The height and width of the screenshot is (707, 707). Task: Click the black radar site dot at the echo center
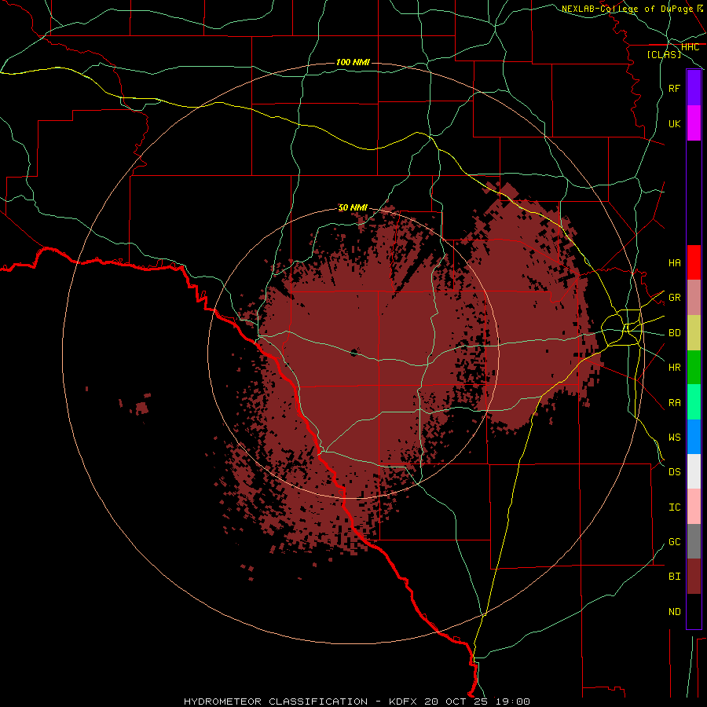pyautogui.click(x=354, y=352)
